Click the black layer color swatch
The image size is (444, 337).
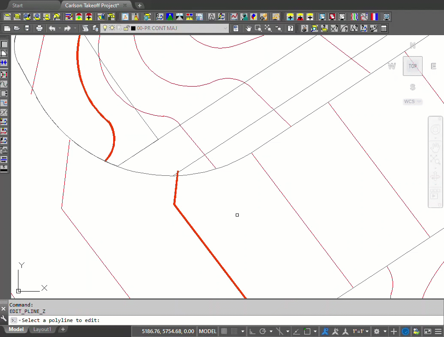pyautogui.click(x=133, y=28)
